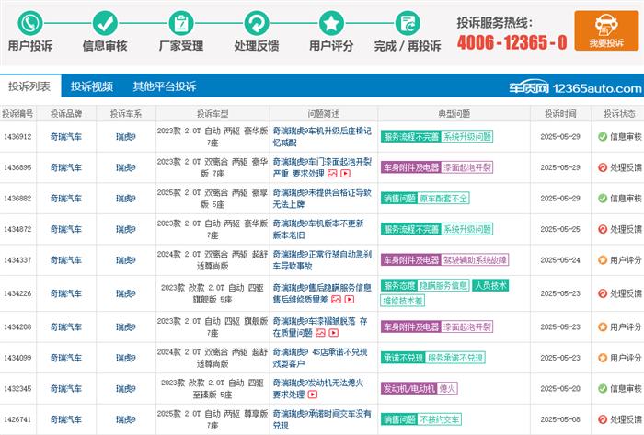644x435 pixels.
Task: Click 信息审核 status icon for complaint 1432345
Action: 603,388
